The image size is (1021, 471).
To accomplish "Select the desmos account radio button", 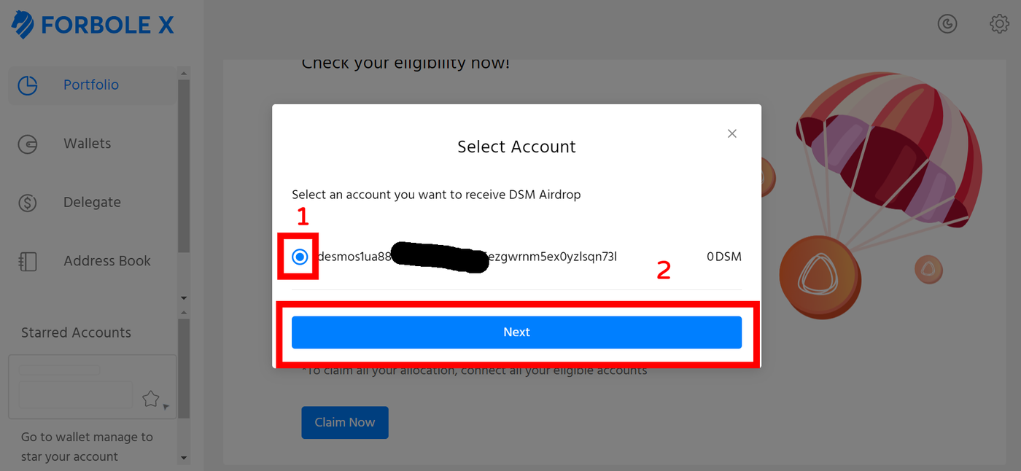I will (x=300, y=257).
